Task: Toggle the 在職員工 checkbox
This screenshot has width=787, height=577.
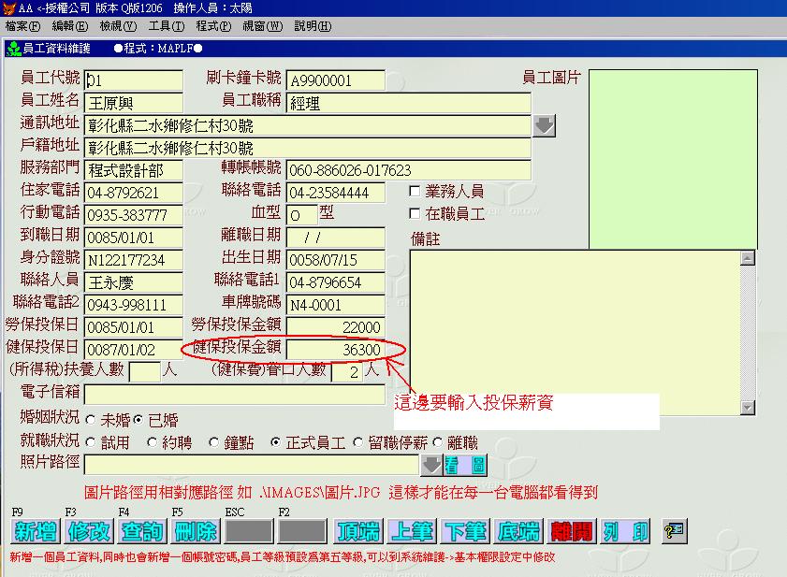Action: pyautogui.click(x=415, y=214)
